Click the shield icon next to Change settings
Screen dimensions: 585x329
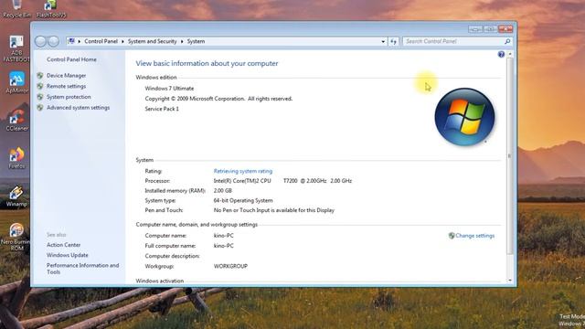click(x=452, y=236)
